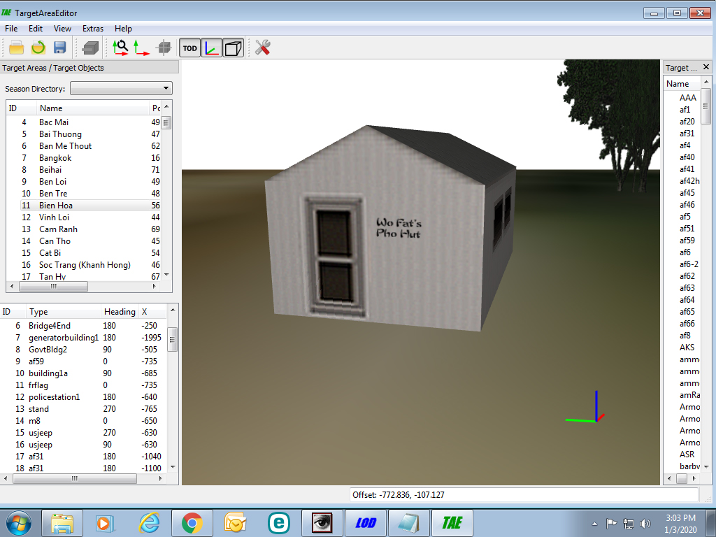
Task: Click the open folder toolbar icon
Action: pos(17,48)
